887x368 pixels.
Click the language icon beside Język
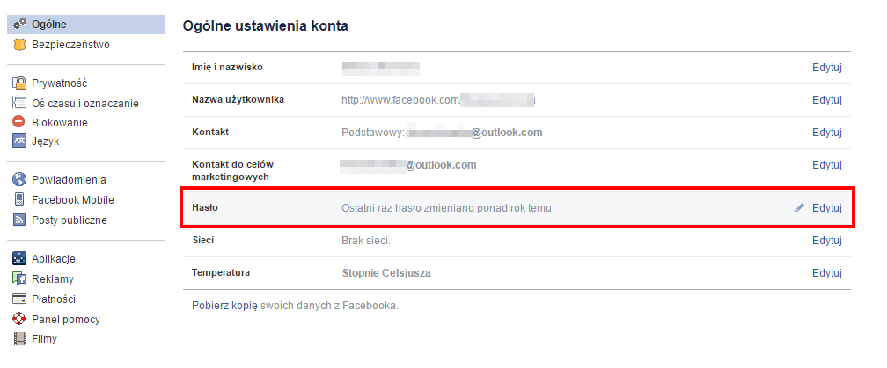19,141
